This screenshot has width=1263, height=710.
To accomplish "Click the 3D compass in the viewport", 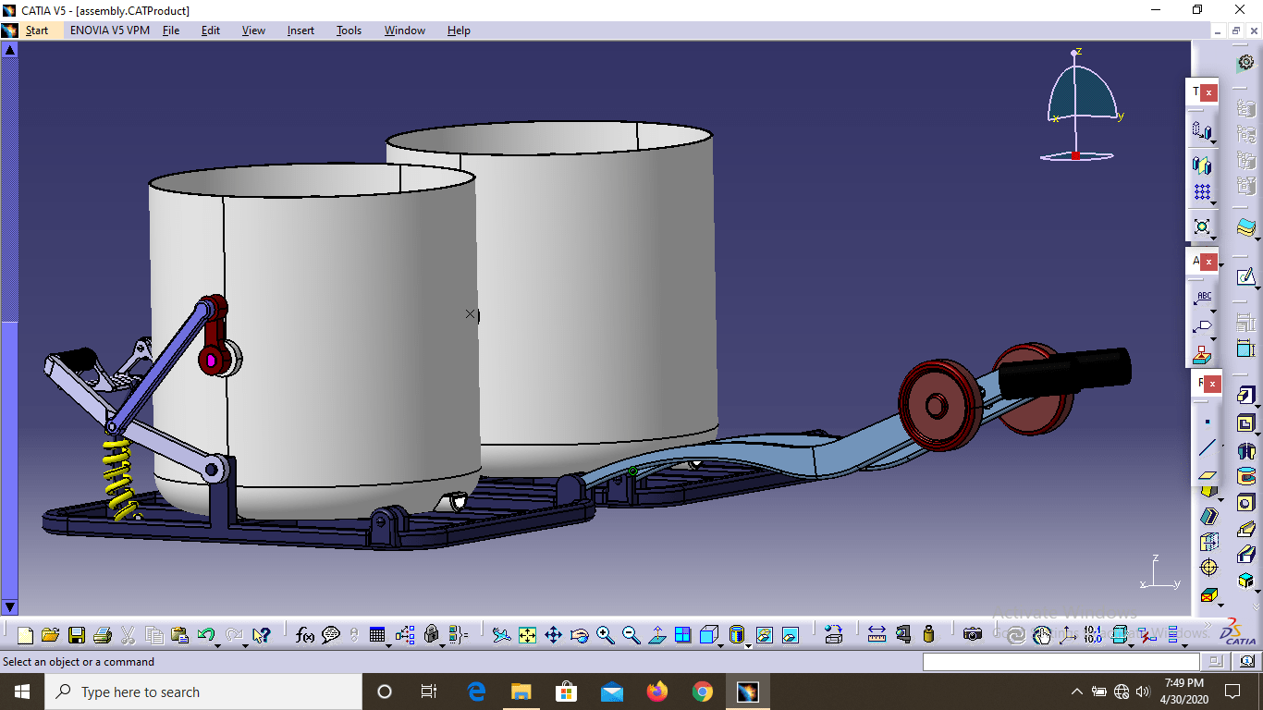I will 1080,106.
